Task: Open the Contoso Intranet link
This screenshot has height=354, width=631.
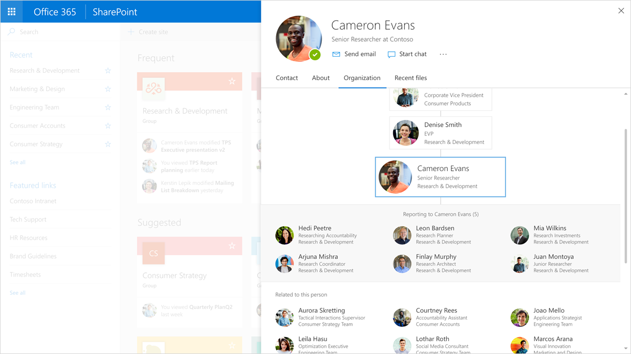Action: tap(33, 201)
